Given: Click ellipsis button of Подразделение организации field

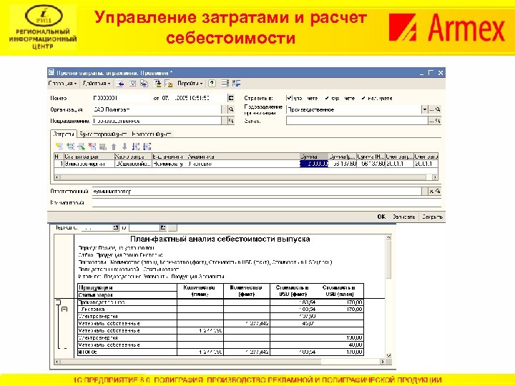Looking at the screenshot, I should pos(431,109).
